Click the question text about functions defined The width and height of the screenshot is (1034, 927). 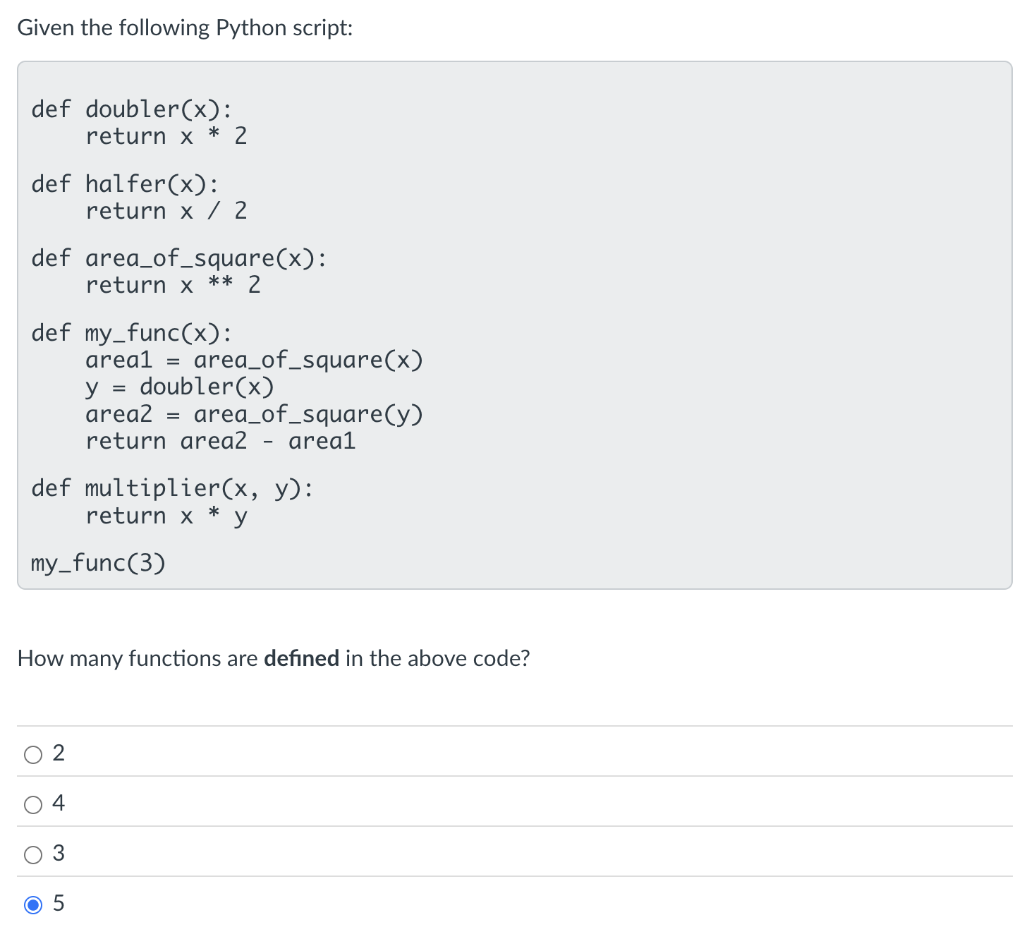[x=274, y=658]
